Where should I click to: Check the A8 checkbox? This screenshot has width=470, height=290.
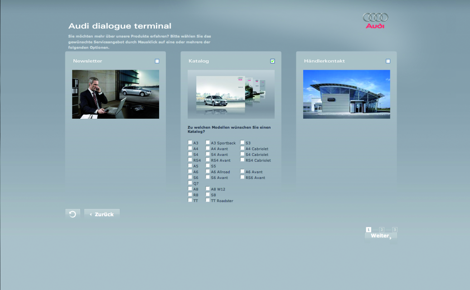tap(190, 189)
